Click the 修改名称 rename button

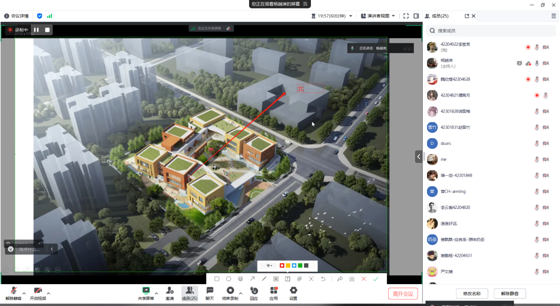click(x=471, y=294)
